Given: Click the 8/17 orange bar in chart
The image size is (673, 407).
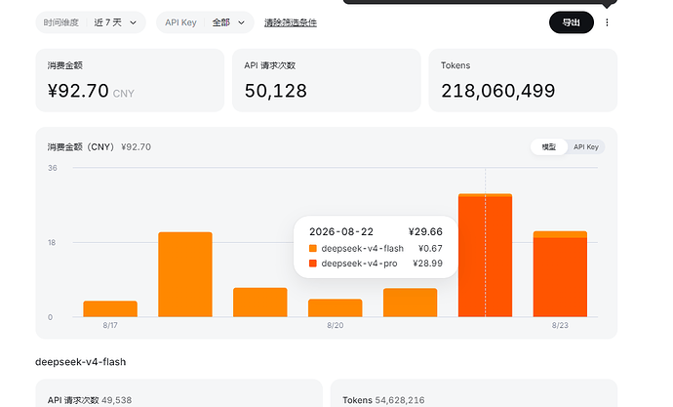Looking at the screenshot, I should pyautogui.click(x=110, y=308).
